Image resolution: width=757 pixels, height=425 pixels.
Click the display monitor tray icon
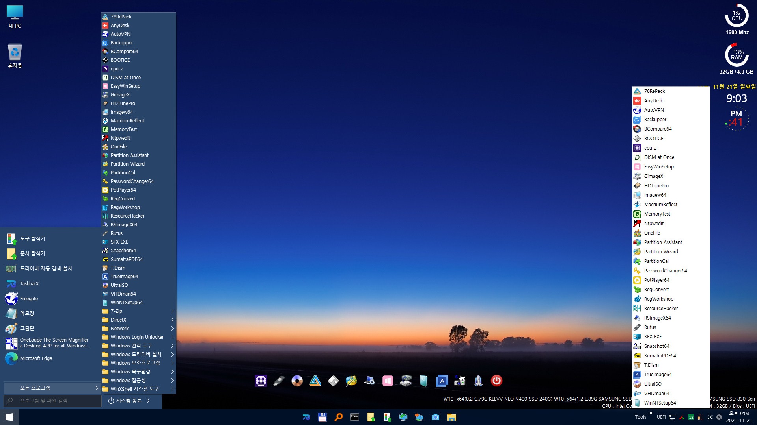(672, 417)
